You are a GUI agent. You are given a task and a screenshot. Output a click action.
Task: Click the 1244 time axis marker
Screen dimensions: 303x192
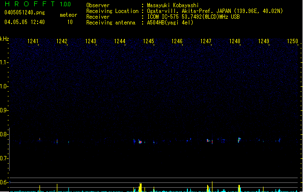[119, 41]
